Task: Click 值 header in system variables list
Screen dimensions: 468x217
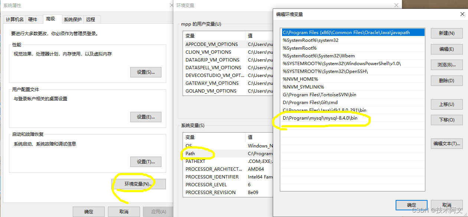Action: [259, 137]
